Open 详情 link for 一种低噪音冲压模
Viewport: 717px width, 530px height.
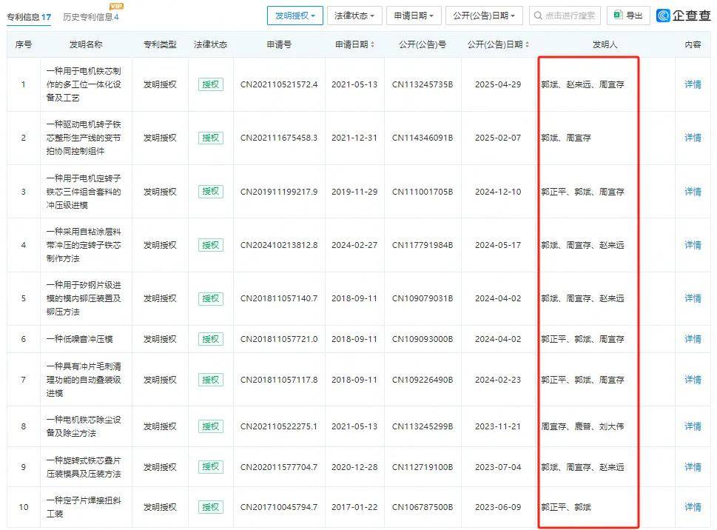(x=693, y=339)
